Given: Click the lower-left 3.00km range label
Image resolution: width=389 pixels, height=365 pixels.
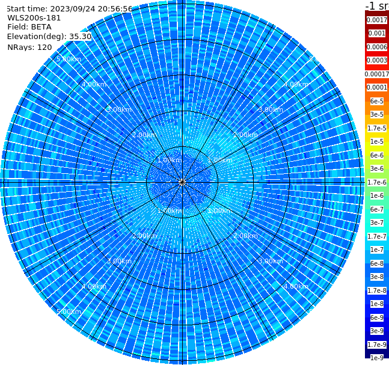Looking at the screenshot, I should point(119,261).
